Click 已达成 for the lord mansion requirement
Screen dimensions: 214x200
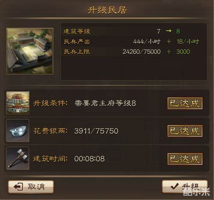[185, 103]
